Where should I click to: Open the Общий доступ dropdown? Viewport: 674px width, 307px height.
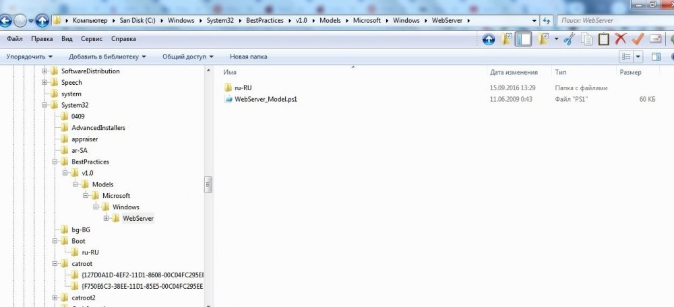[188, 57]
